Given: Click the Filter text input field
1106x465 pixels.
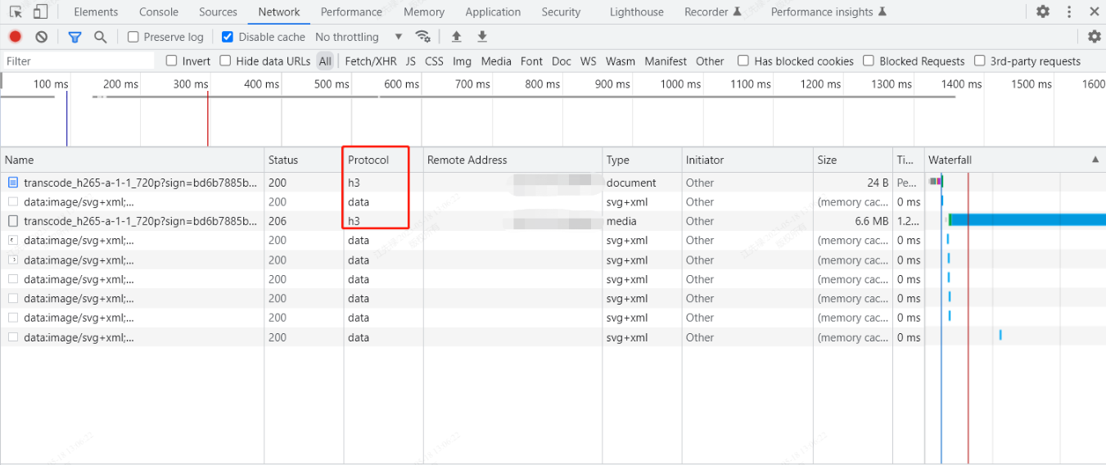Looking at the screenshot, I should (x=78, y=61).
